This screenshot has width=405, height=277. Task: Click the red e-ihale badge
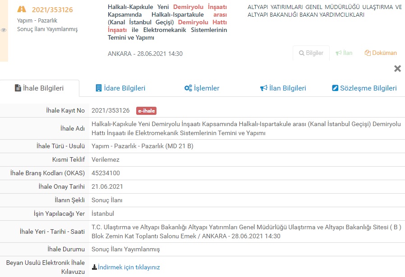[x=146, y=111]
